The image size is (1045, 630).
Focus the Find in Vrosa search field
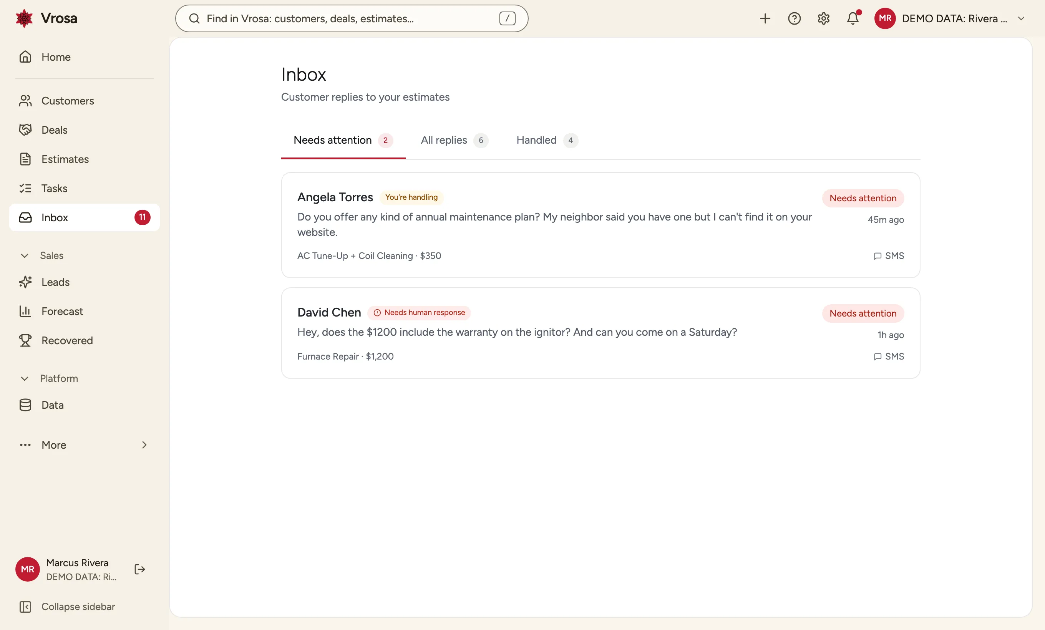(x=352, y=18)
